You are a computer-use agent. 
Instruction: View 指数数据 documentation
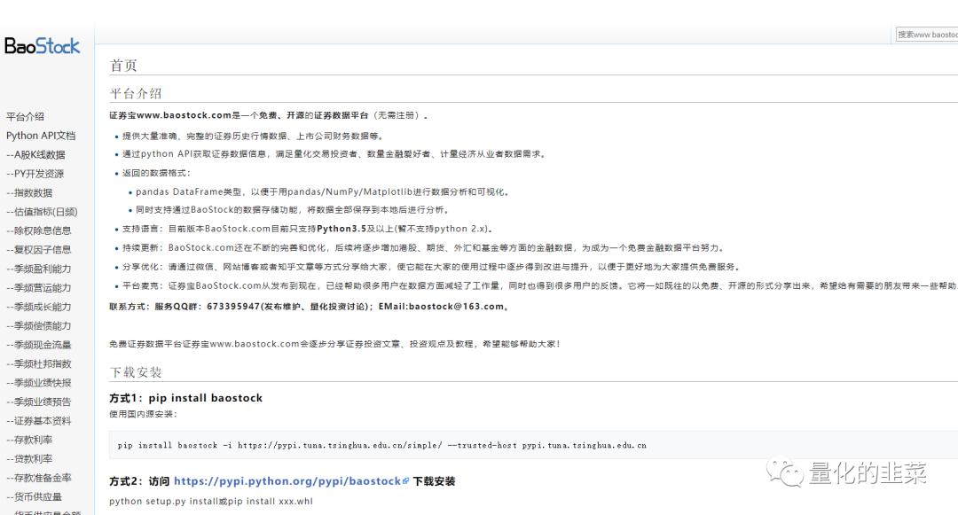tap(30, 192)
